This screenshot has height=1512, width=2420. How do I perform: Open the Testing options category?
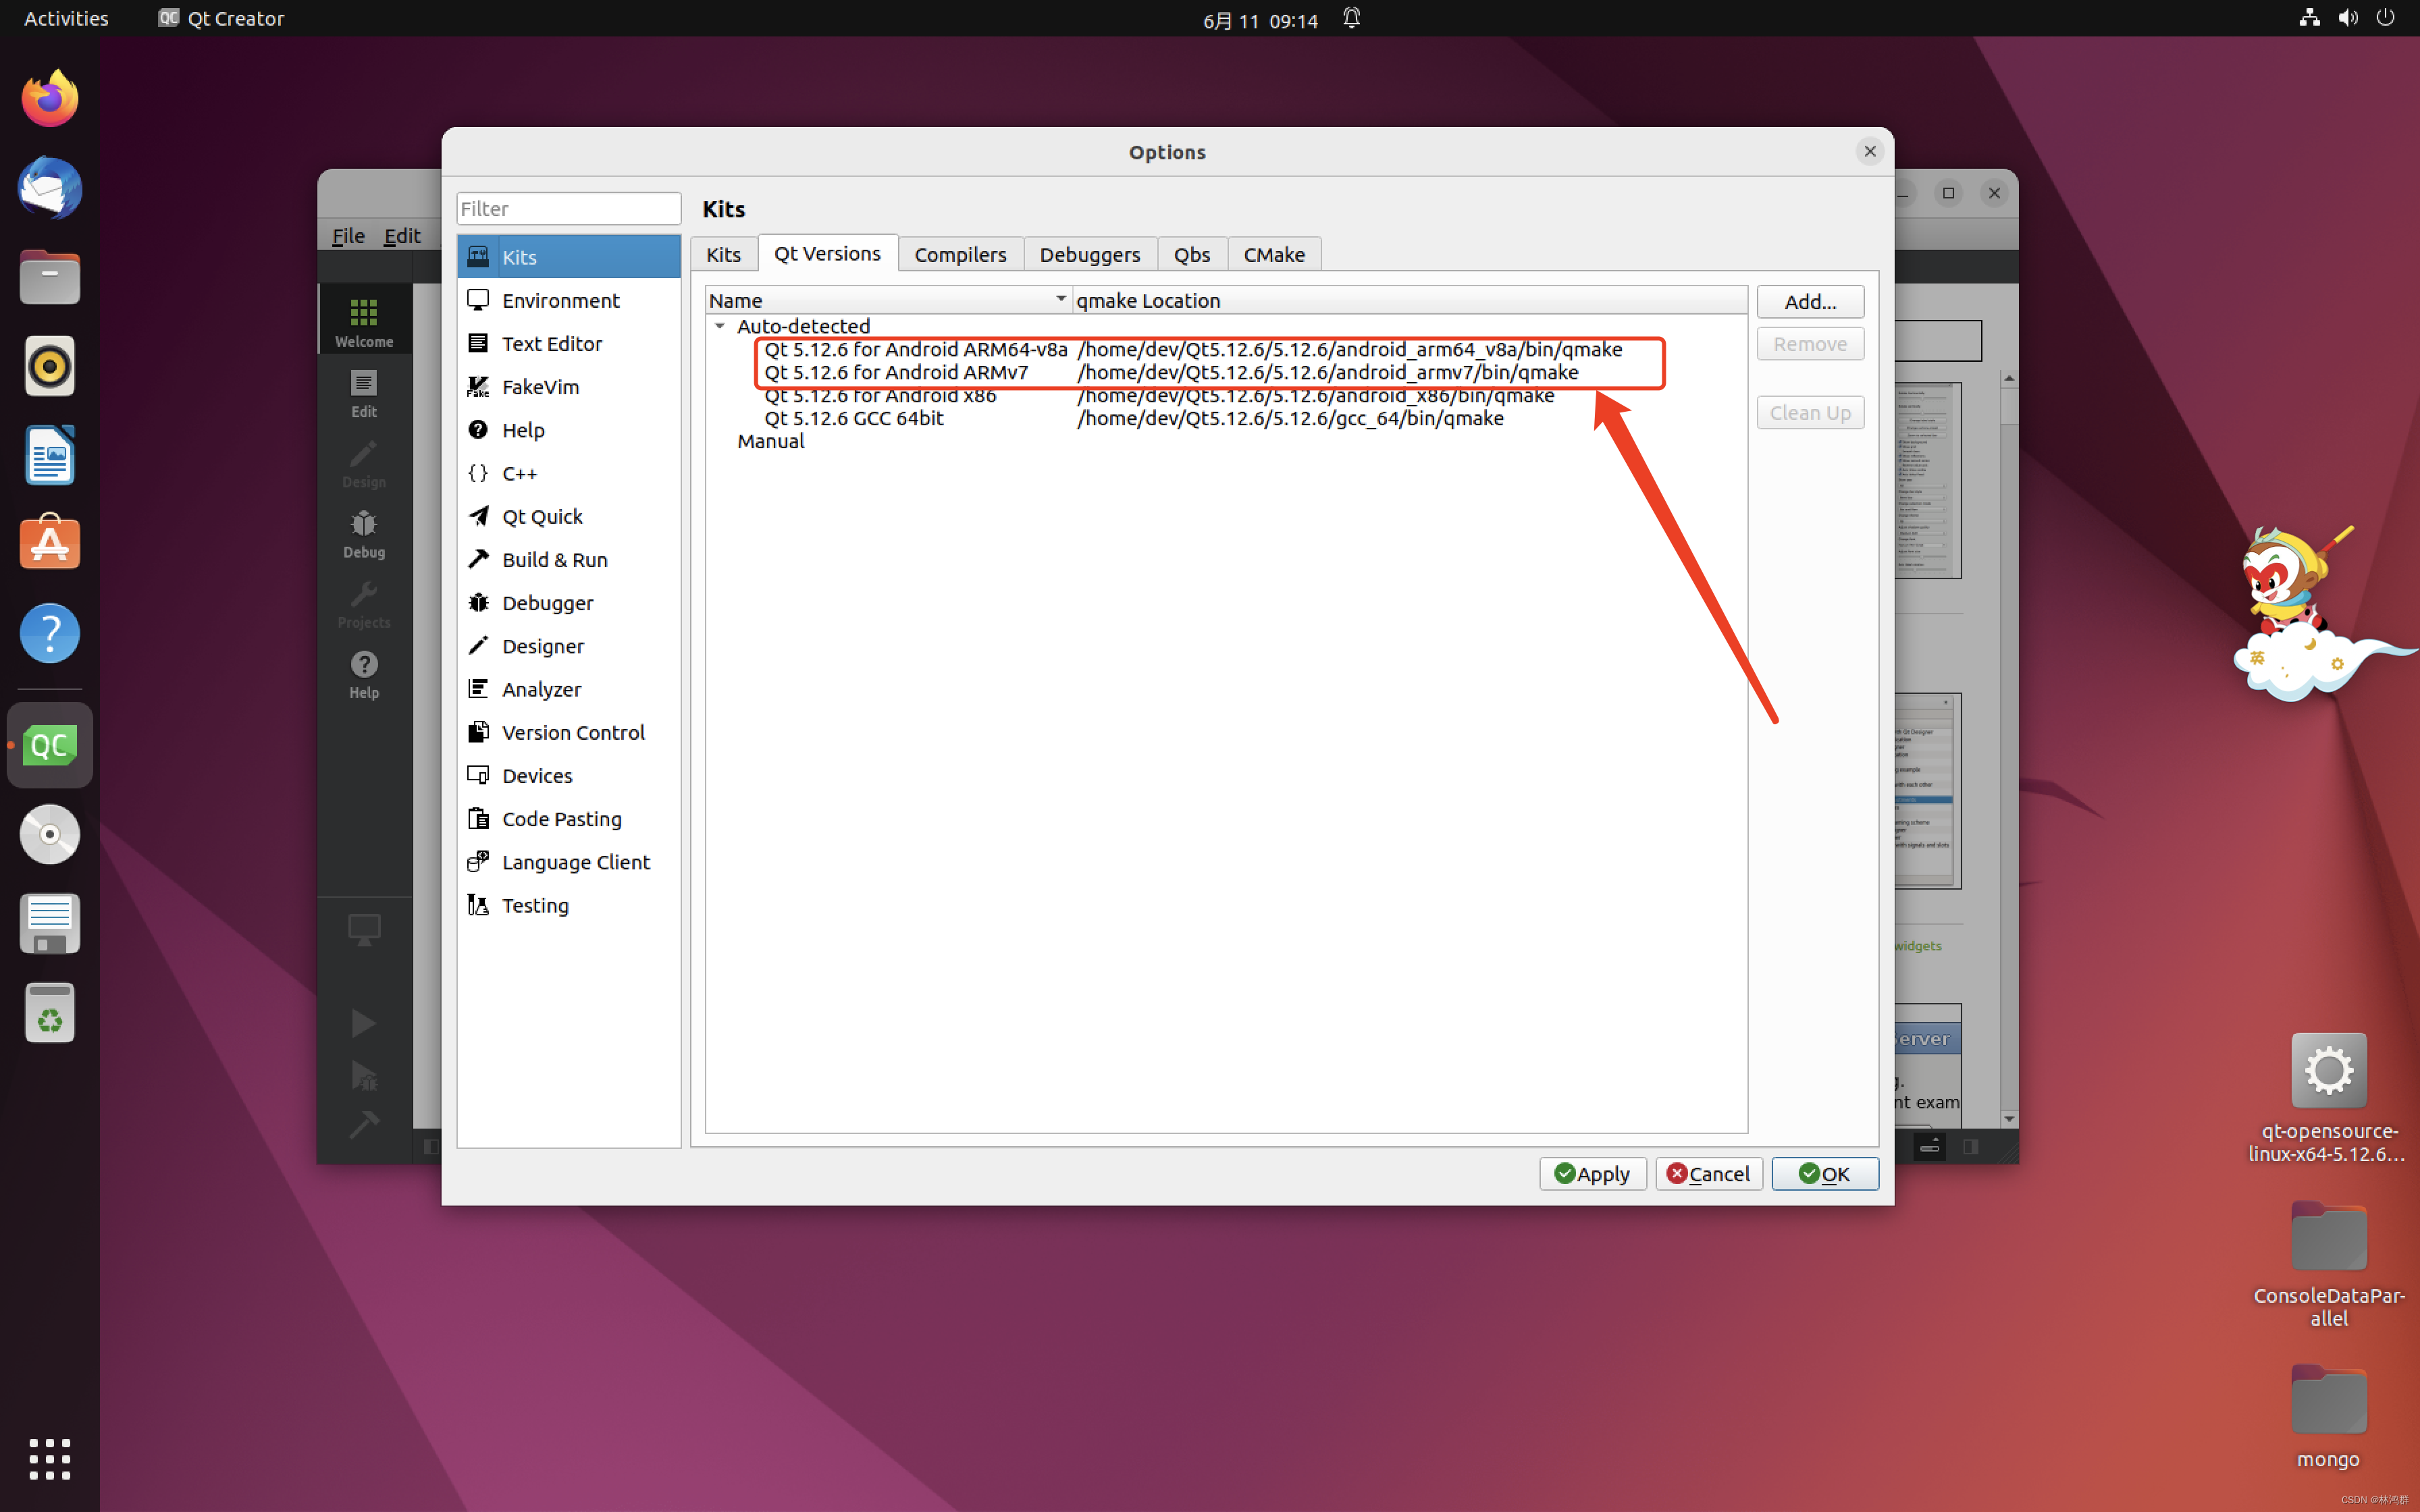point(534,906)
